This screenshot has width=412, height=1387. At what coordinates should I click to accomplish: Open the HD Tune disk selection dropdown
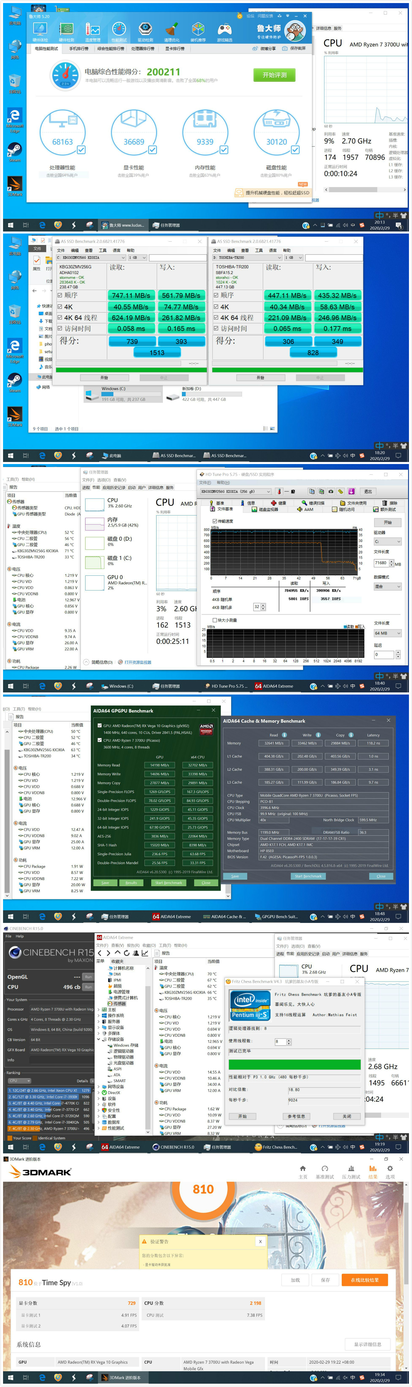[236, 492]
